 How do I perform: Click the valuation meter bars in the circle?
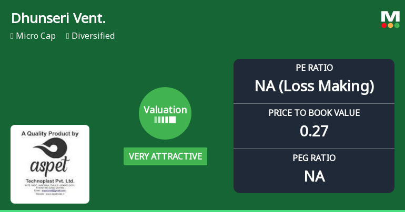(165, 120)
